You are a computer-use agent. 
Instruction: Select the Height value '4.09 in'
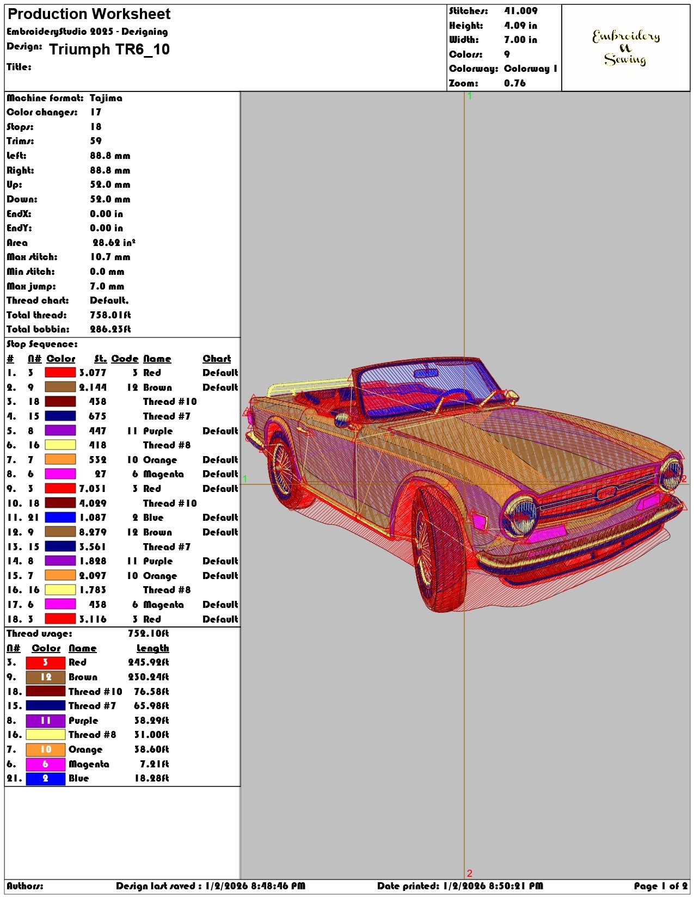pos(520,26)
